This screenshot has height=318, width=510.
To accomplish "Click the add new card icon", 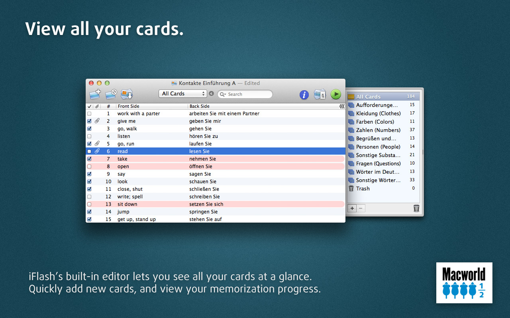I will coord(96,95).
